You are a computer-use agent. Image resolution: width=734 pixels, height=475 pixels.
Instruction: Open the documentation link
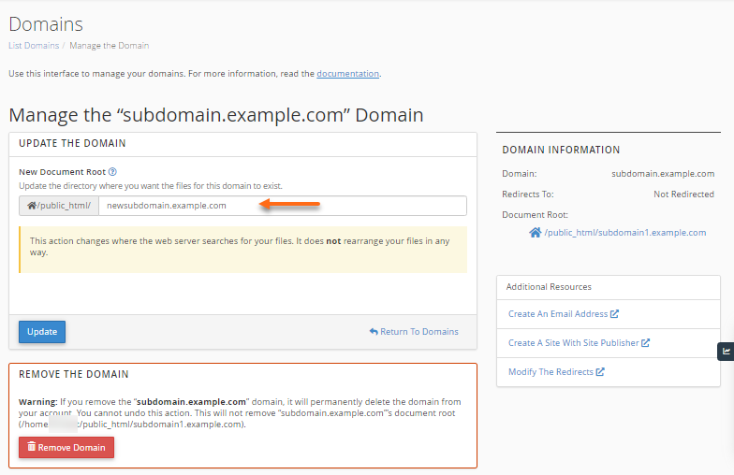pos(347,73)
